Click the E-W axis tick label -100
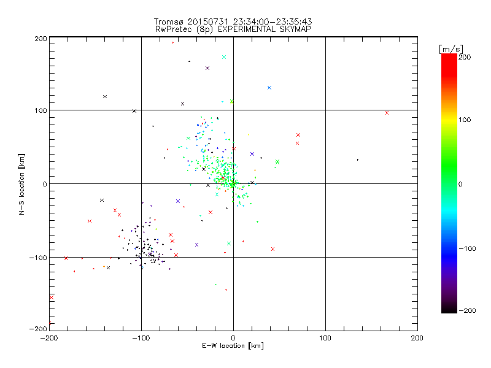 pyautogui.click(x=141, y=338)
